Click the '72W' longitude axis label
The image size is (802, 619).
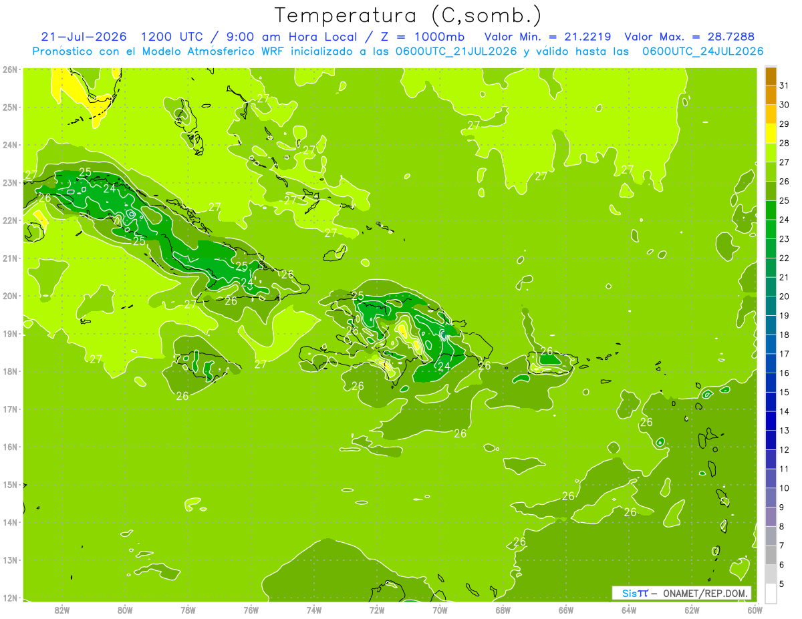[377, 610]
